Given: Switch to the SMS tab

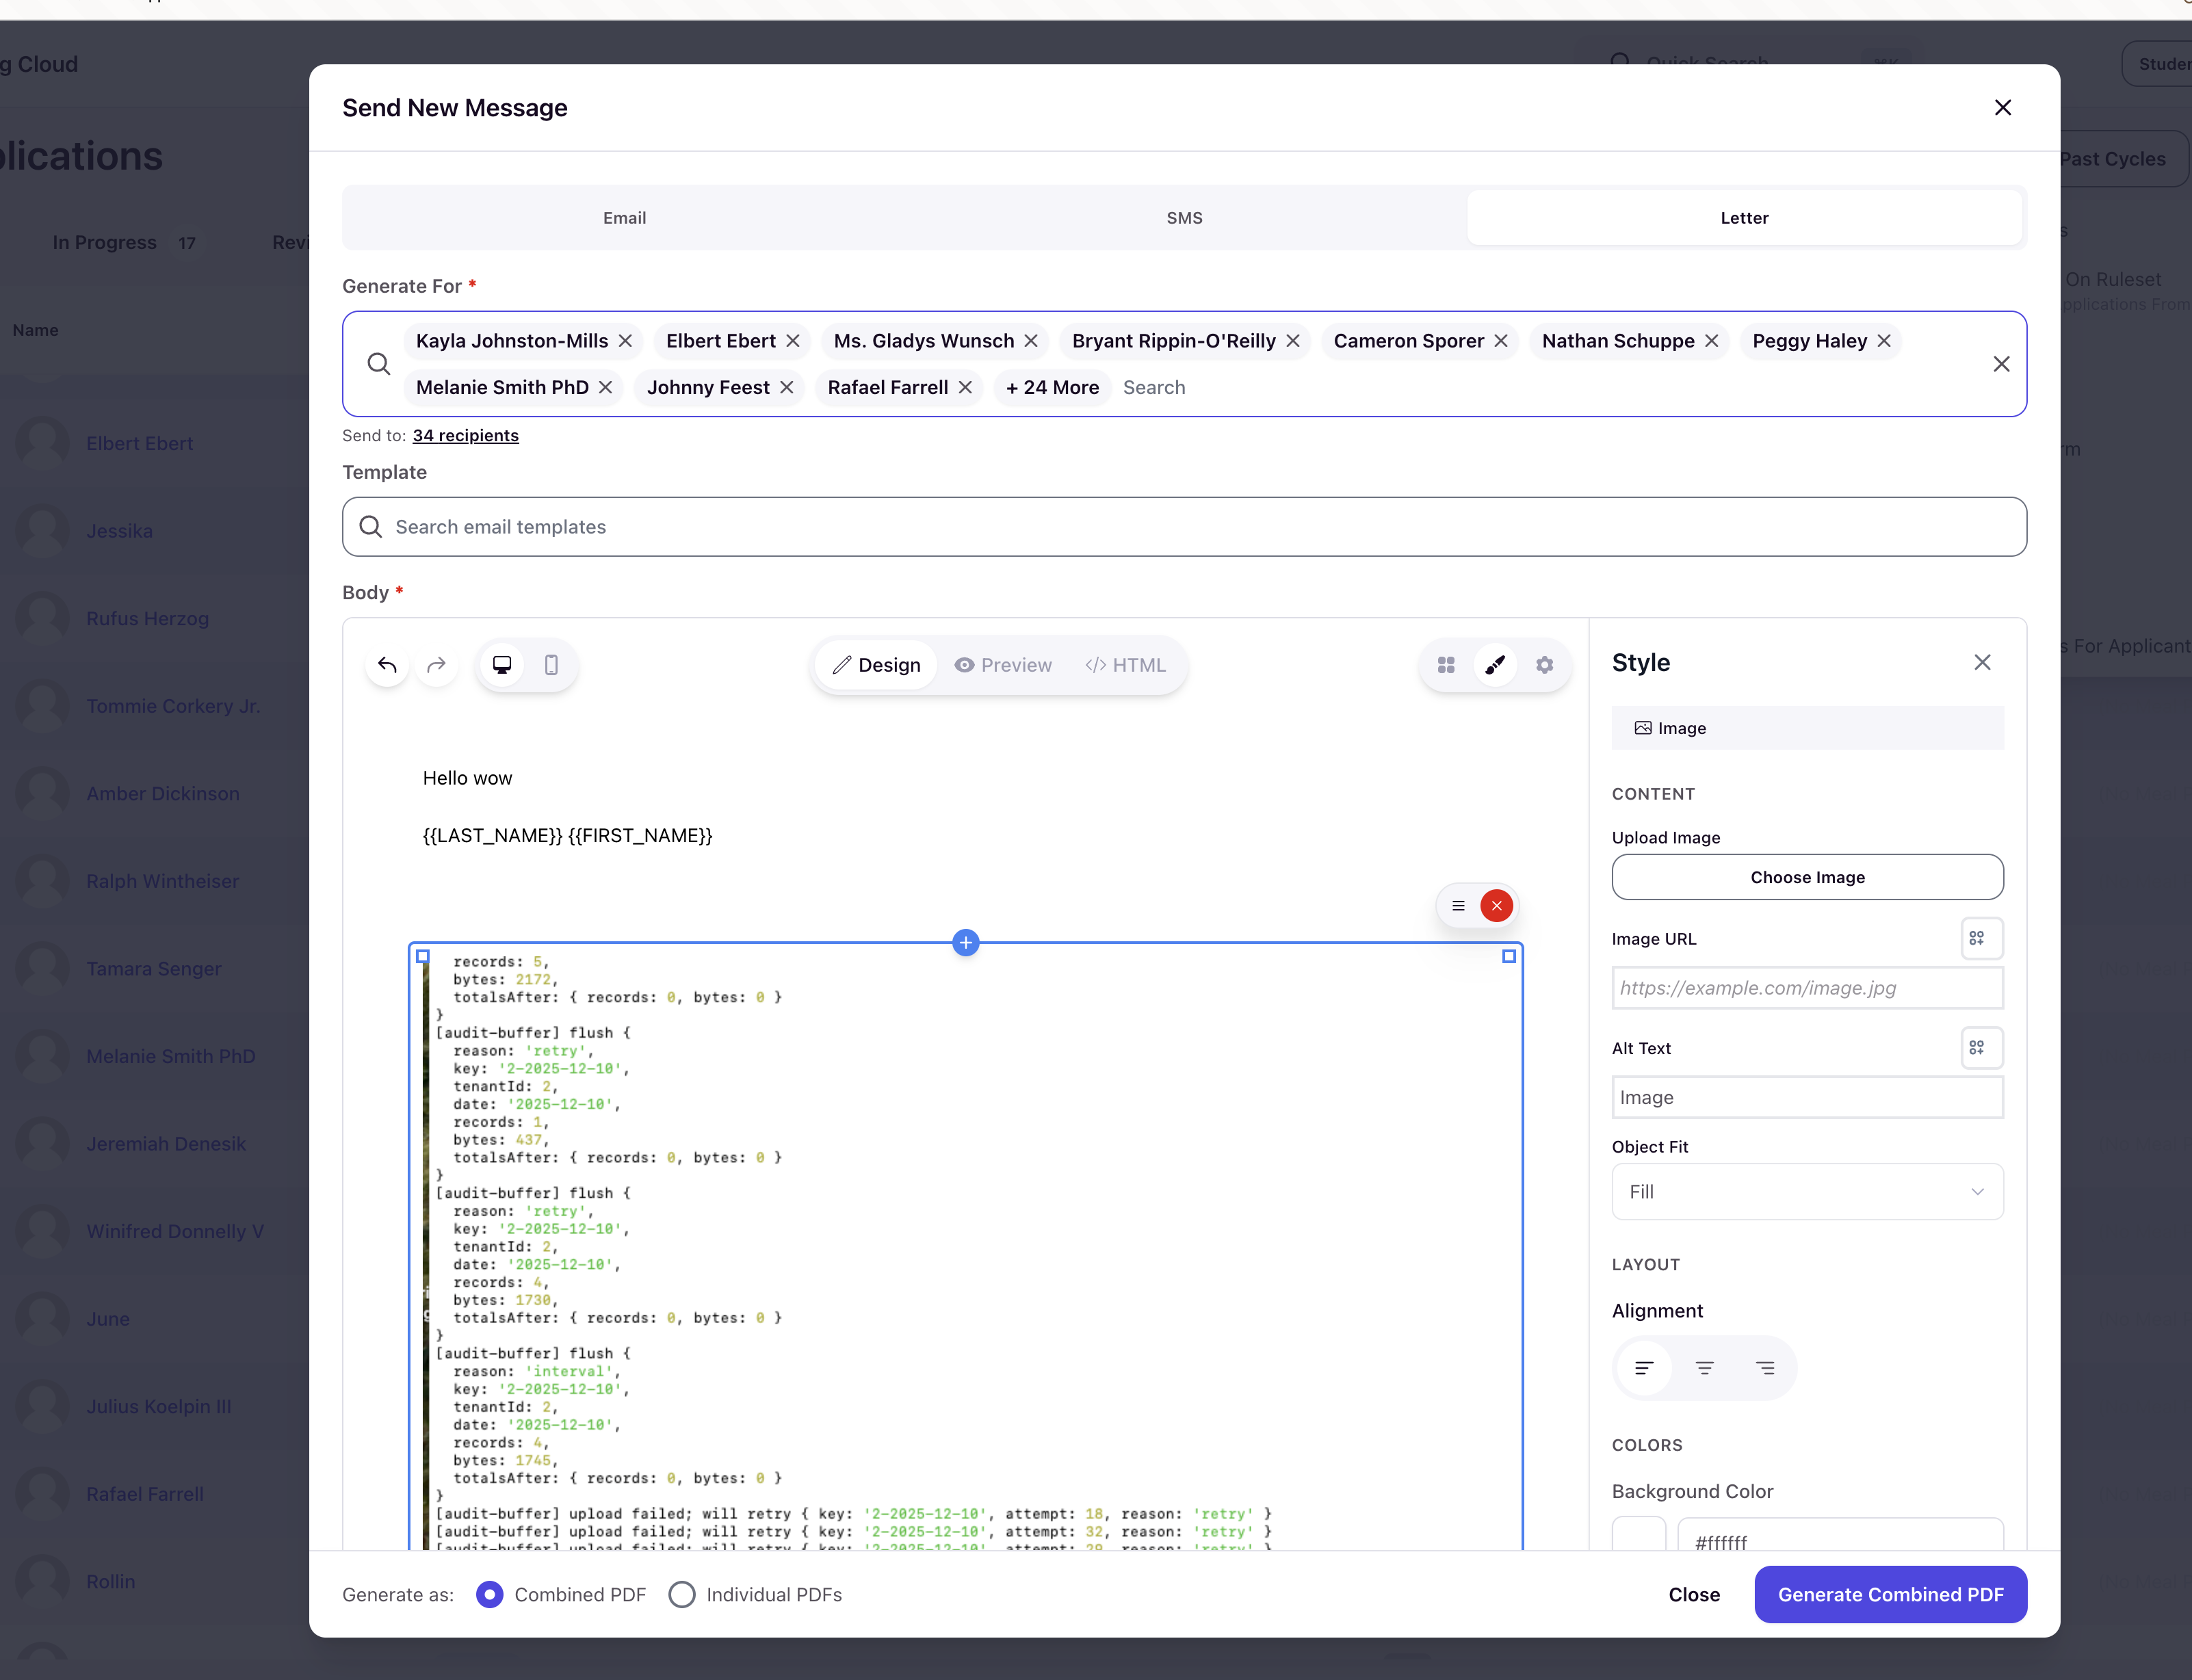Looking at the screenshot, I should [1184, 218].
